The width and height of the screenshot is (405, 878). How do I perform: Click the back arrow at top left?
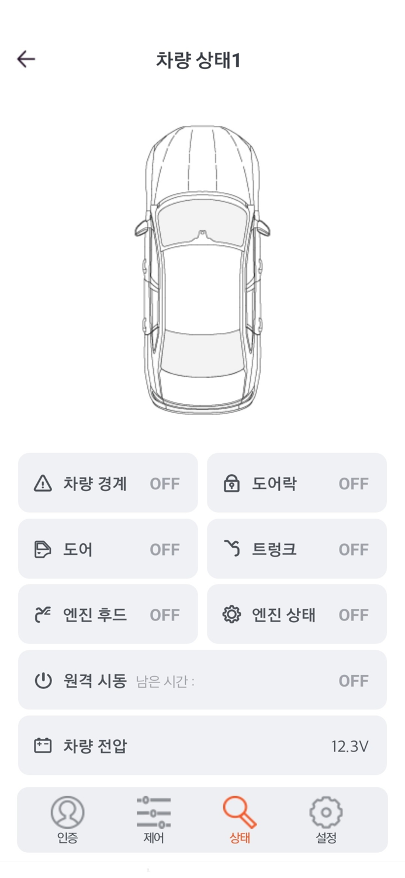(26, 59)
